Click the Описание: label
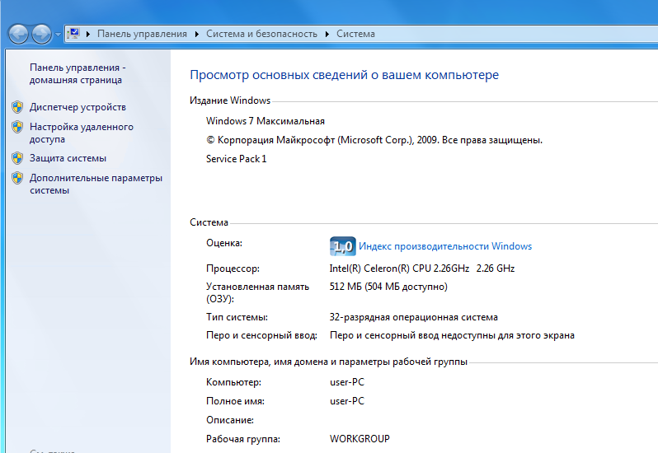This screenshot has height=453, width=658. click(230, 420)
